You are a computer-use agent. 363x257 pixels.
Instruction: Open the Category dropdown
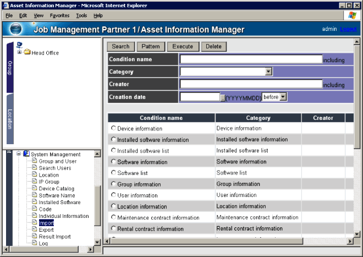pyautogui.click(x=268, y=72)
